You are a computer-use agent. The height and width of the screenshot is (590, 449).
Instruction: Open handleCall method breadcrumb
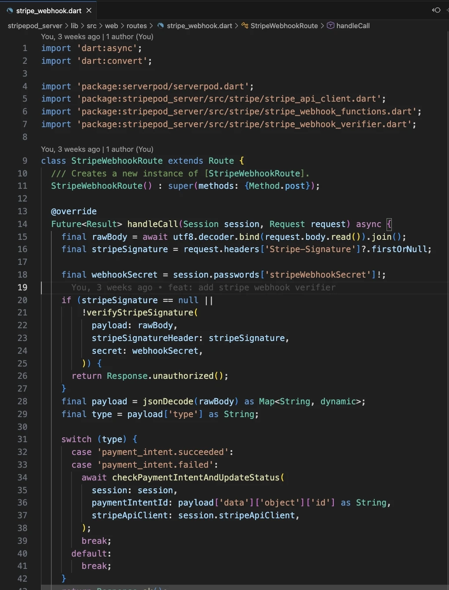[353, 26]
